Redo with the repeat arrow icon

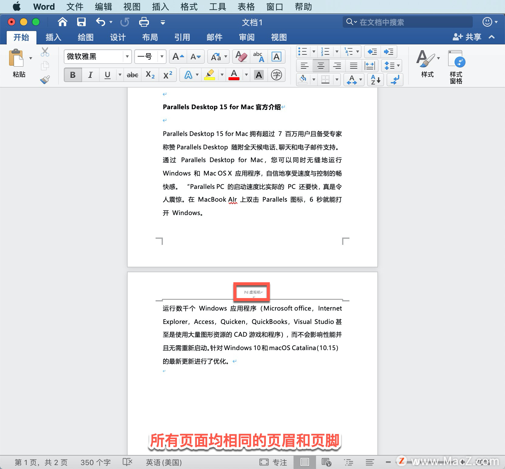point(125,22)
